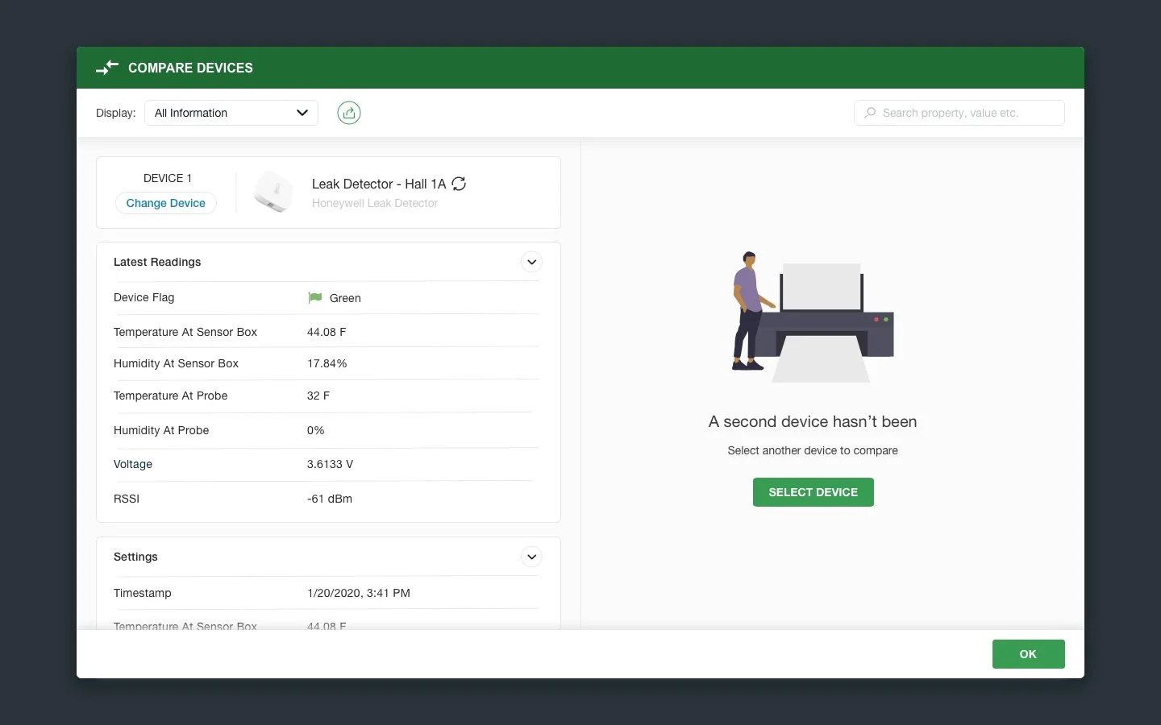The image size is (1161, 725).
Task: Click the Leak Detector - Hall 1A title
Action: (x=379, y=184)
